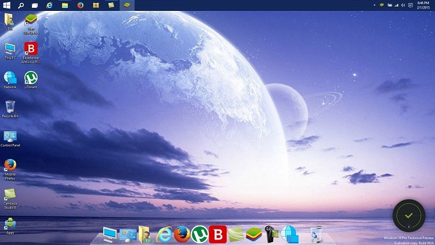Open Recycle Bin from the dock
Image resolution: width=435 pixels, height=245 pixels.
tap(317, 235)
